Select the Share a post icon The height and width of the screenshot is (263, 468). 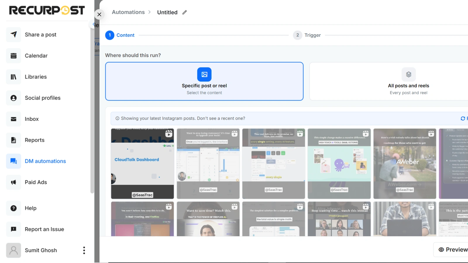(13, 34)
